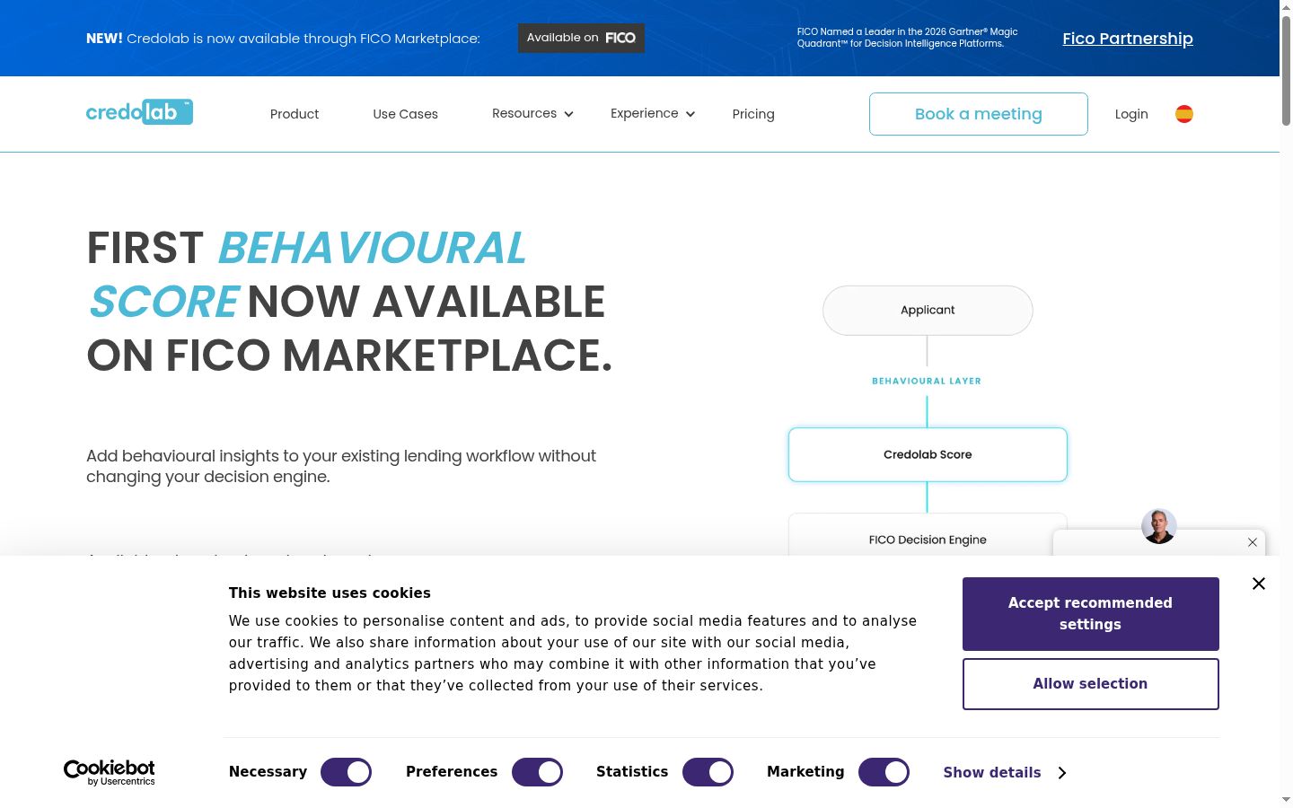Disable the Preferences cookies switch

(x=538, y=772)
